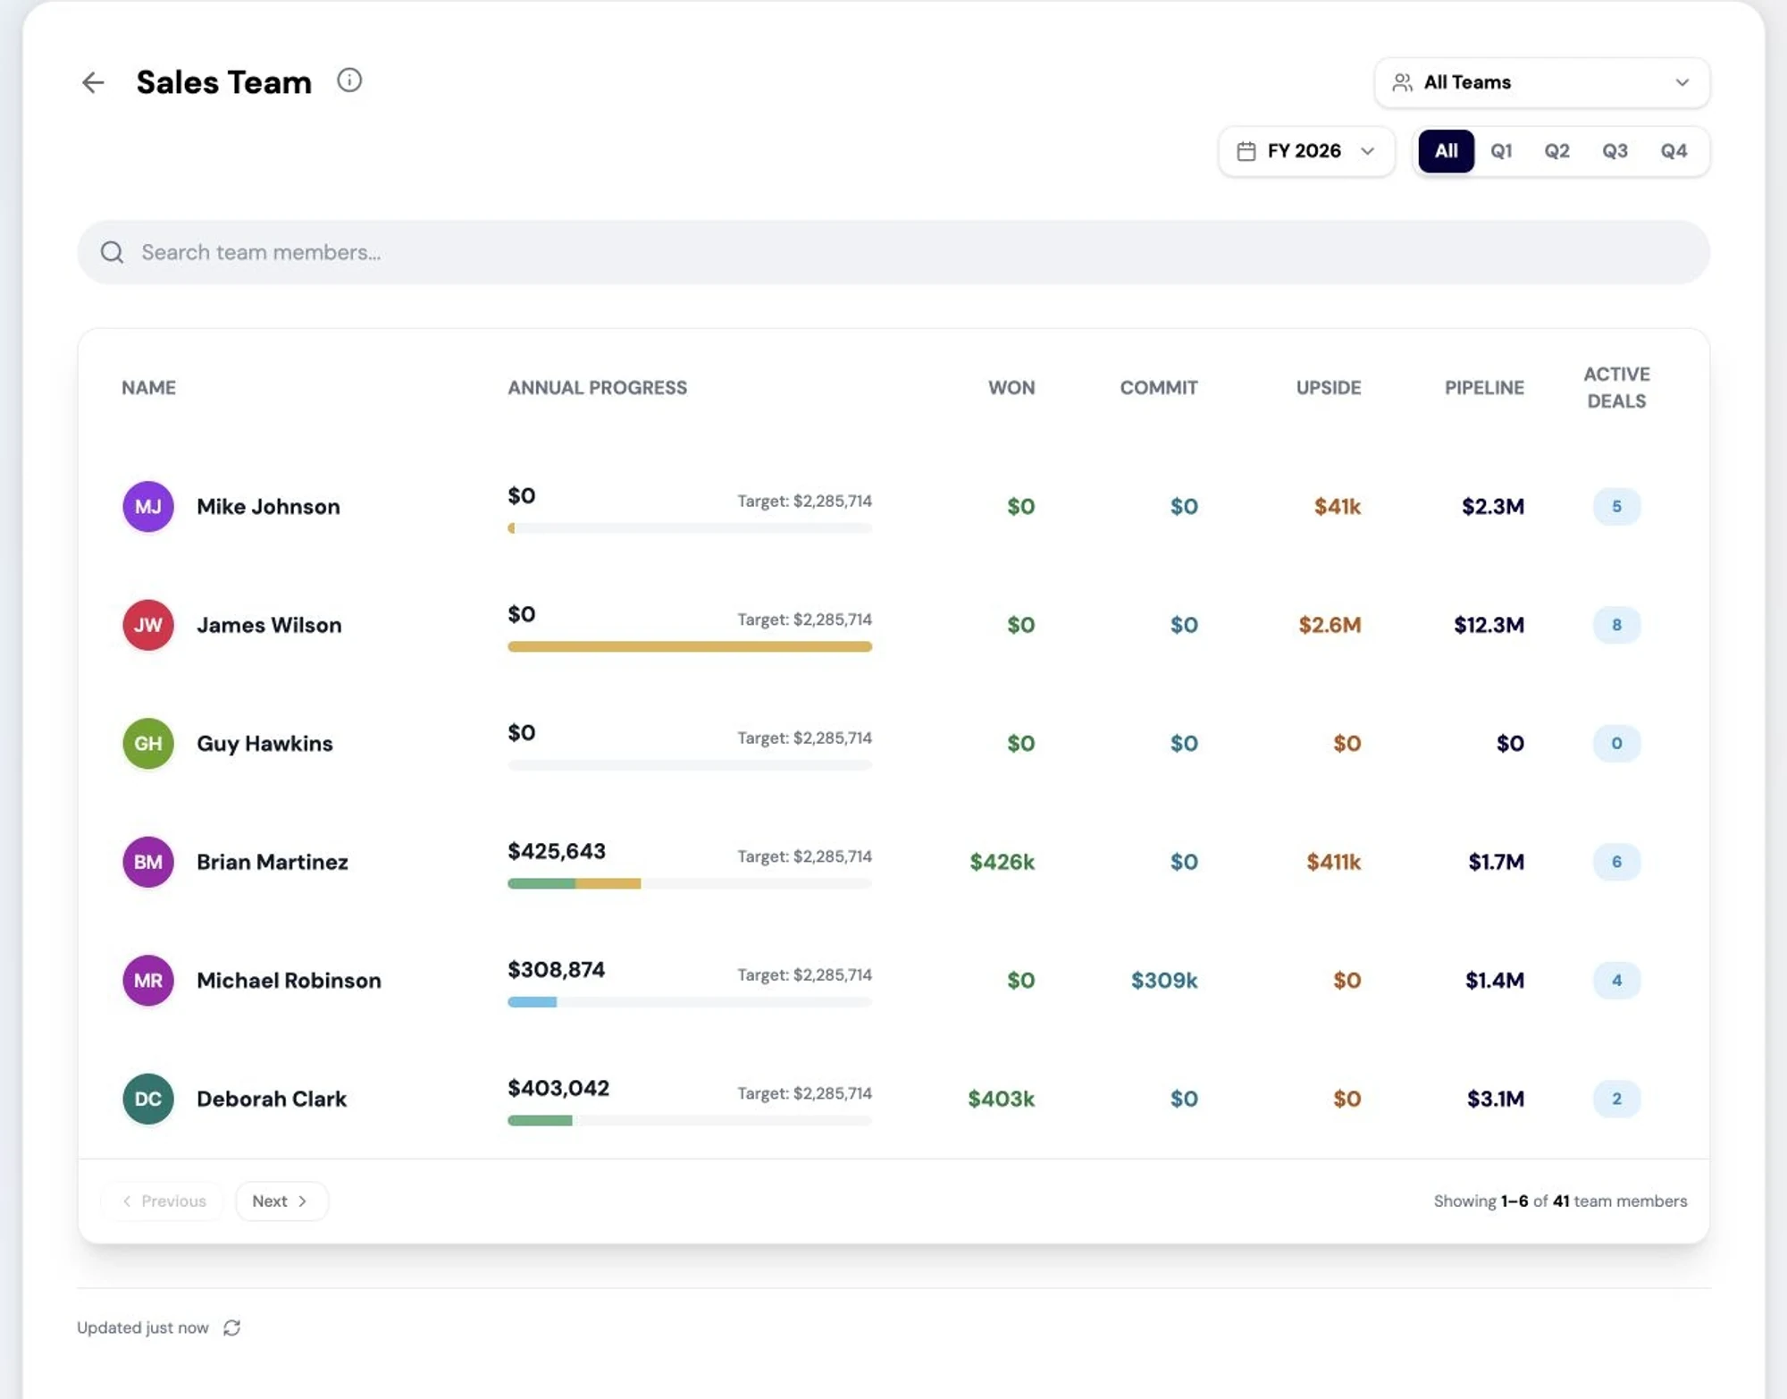Viewport: 1787px width, 1399px height.
Task: Click the ANNUAL PROGRESS column header
Action: click(x=598, y=388)
